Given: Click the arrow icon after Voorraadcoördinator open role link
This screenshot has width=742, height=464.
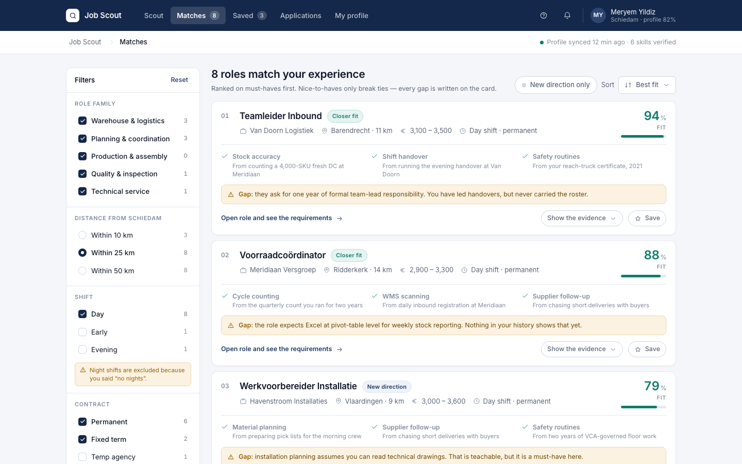Looking at the screenshot, I should pos(340,350).
